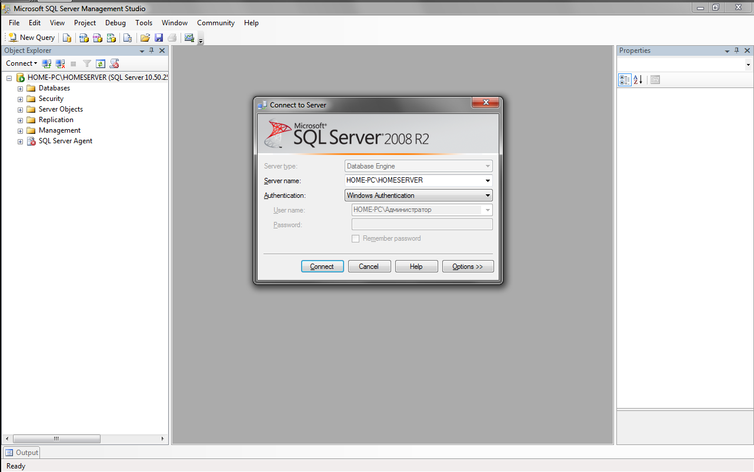Viewport: 754px width, 472px height.
Task: Expand the Databases folder node
Action: [x=20, y=89]
